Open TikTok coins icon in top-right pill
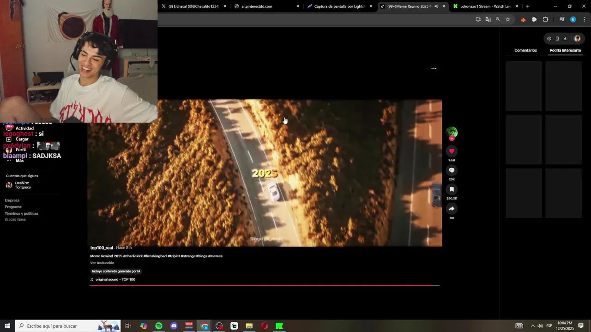Image resolution: width=591 pixels, height=332 pixels. (549, 39)
